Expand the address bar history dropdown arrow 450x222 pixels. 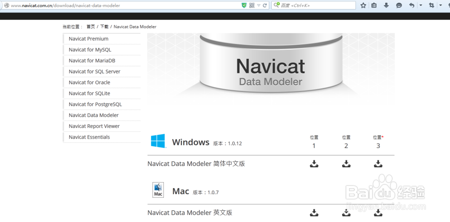259,5
